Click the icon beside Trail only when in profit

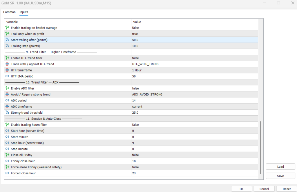(7, 34)
